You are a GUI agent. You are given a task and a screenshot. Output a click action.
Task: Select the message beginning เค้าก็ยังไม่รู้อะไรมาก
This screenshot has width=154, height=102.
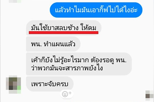coord(79,64)
